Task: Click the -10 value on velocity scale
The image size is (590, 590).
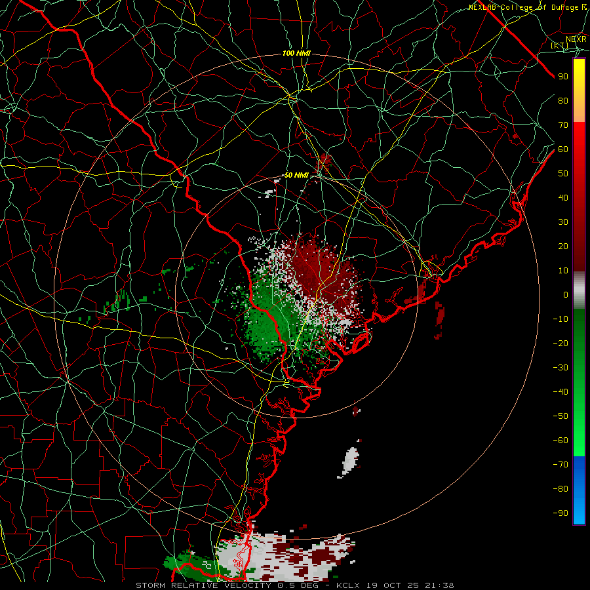Action: click(x=560, y=319)
